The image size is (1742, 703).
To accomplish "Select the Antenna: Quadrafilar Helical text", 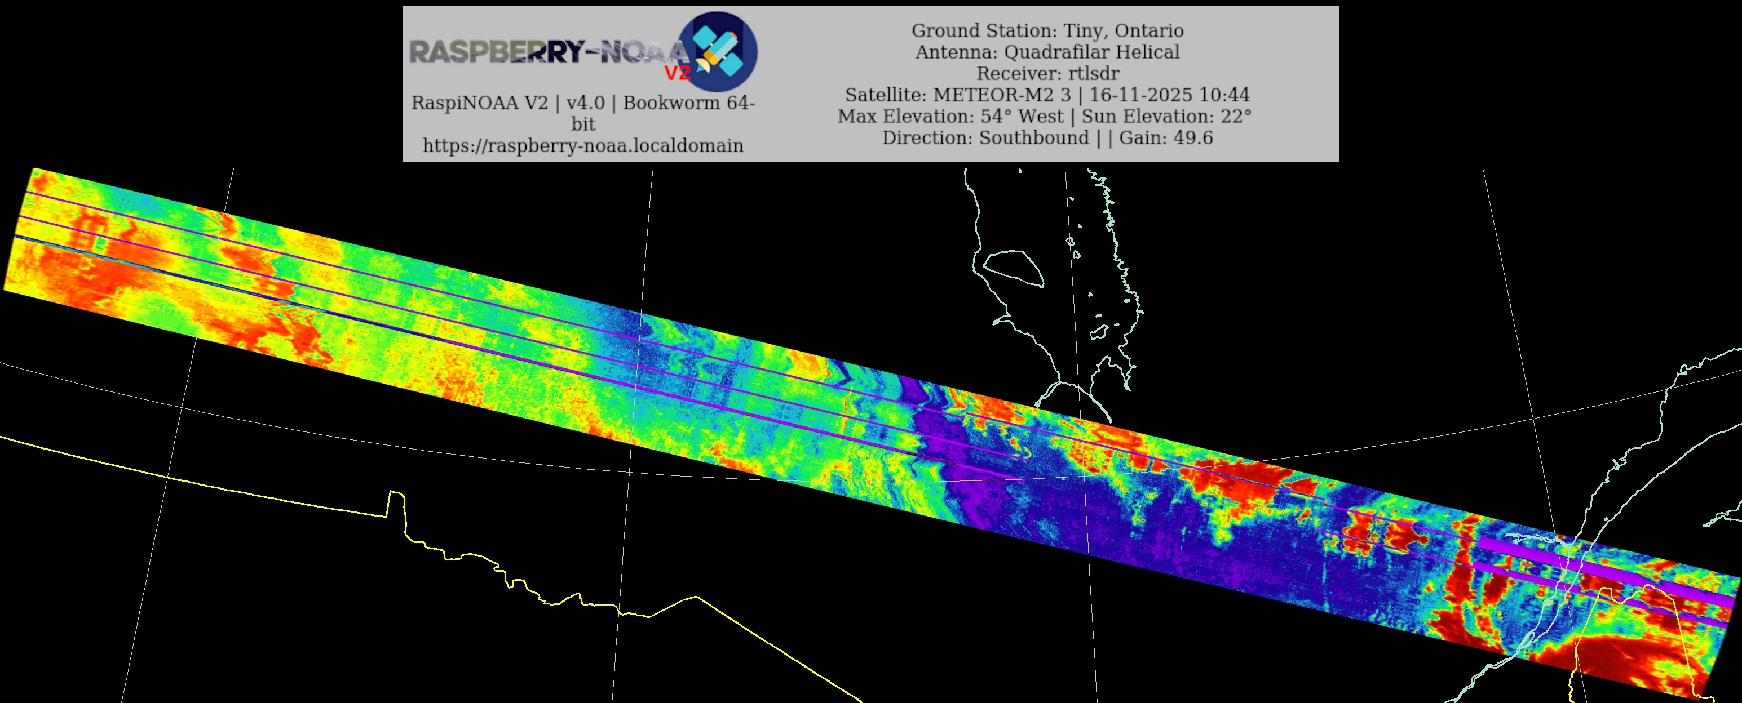I will (1047, 52).
